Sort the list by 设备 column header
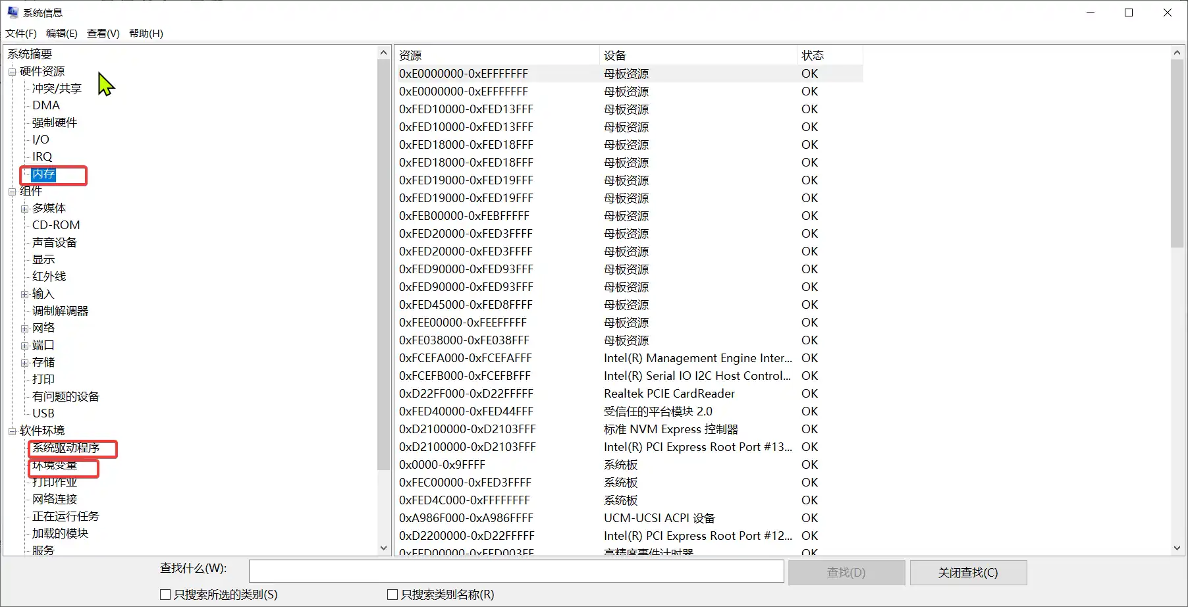This screenshot has width=1188, height=607. click(x=697, y=55)
